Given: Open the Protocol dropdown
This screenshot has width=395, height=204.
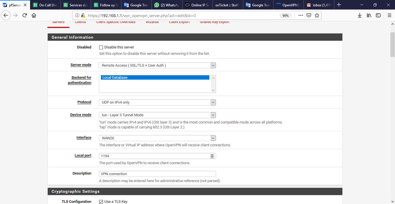Looking at the screenshot, I should point(157,102).
